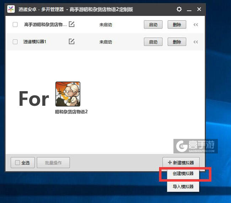Click 未启动 status of 逍遥模拟器1
231x203 pixels.
coord(106,42)
